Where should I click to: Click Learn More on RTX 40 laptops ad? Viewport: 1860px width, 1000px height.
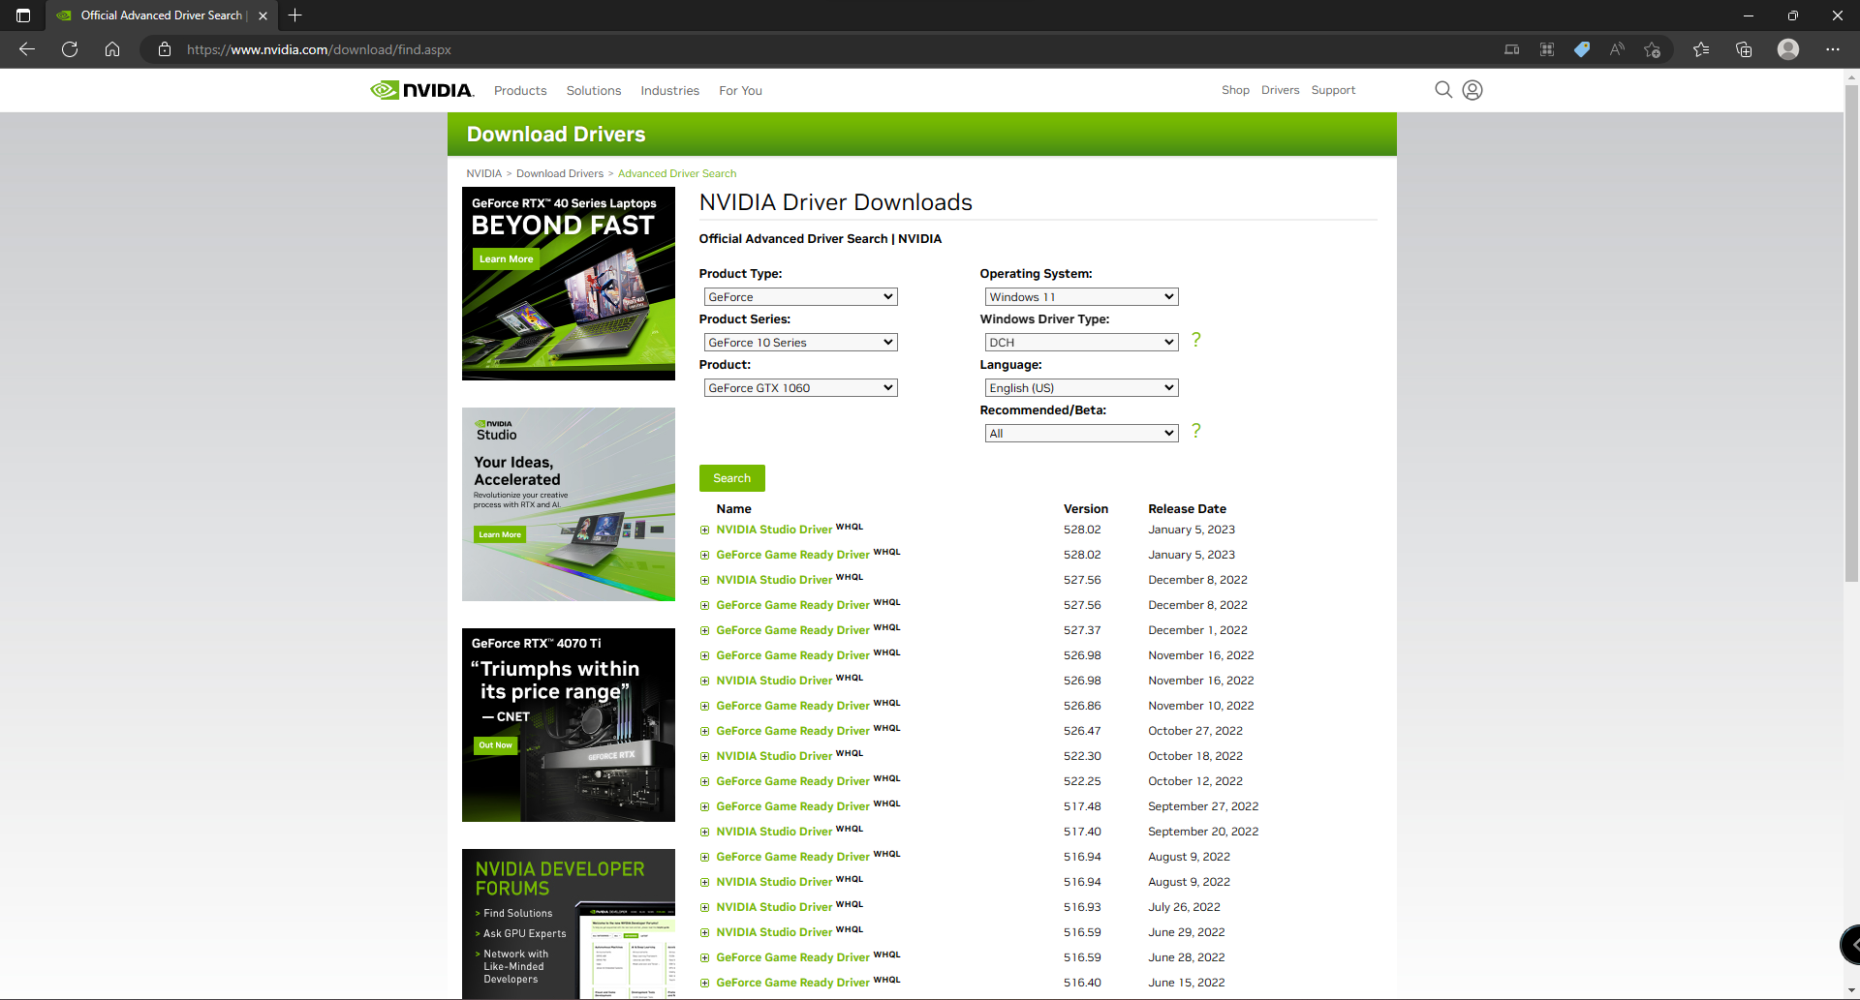pyautogui.click(x=506, y=259)
